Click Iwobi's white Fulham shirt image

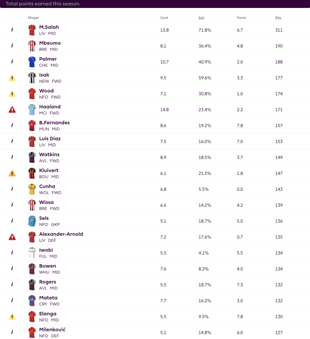32,253
